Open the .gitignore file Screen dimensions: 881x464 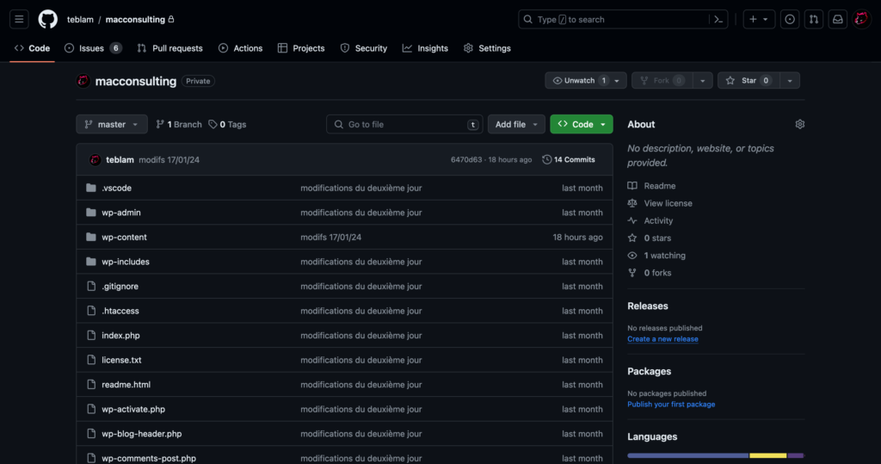point(120,287)
